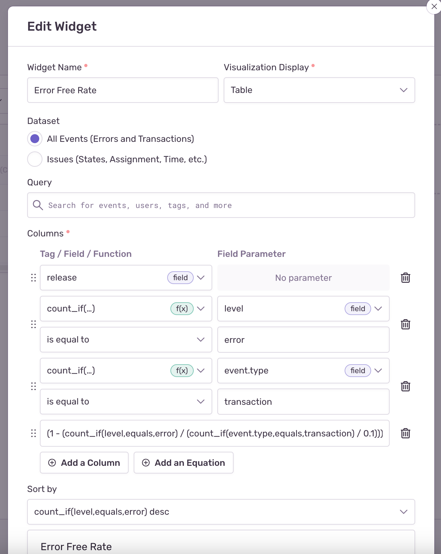Click Add a Column button
The height and width of the screenshot is (554, 441).
tap(84, 463)
